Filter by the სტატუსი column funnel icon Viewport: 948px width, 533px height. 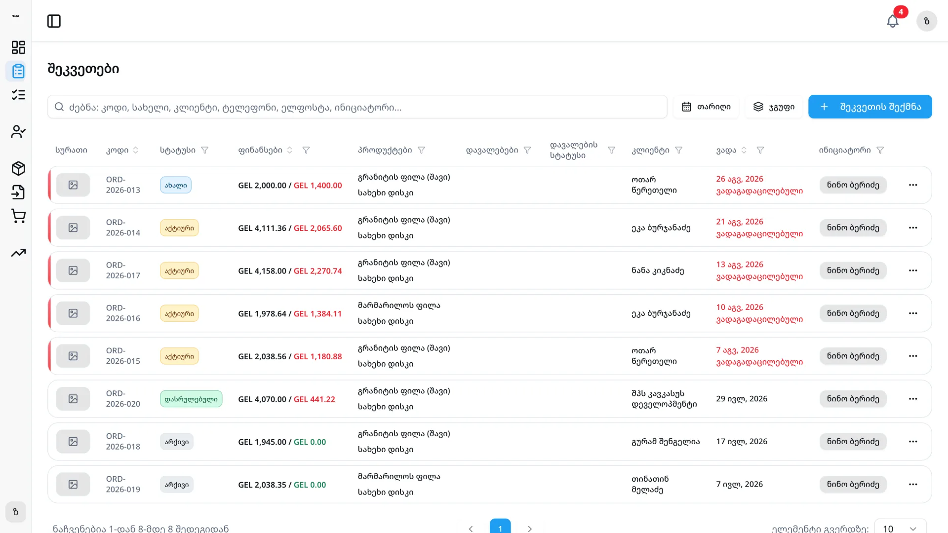(x=205, y=150)
